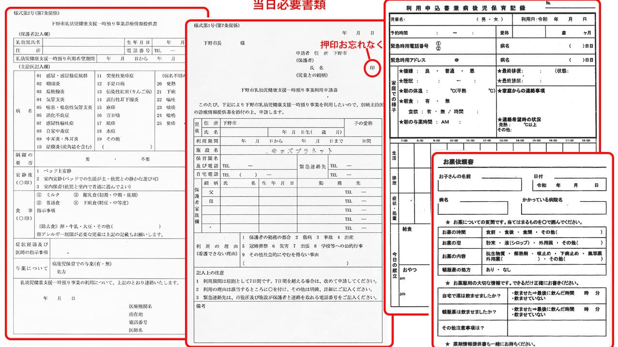Click the '児童名:' field label

coord(398,19)
